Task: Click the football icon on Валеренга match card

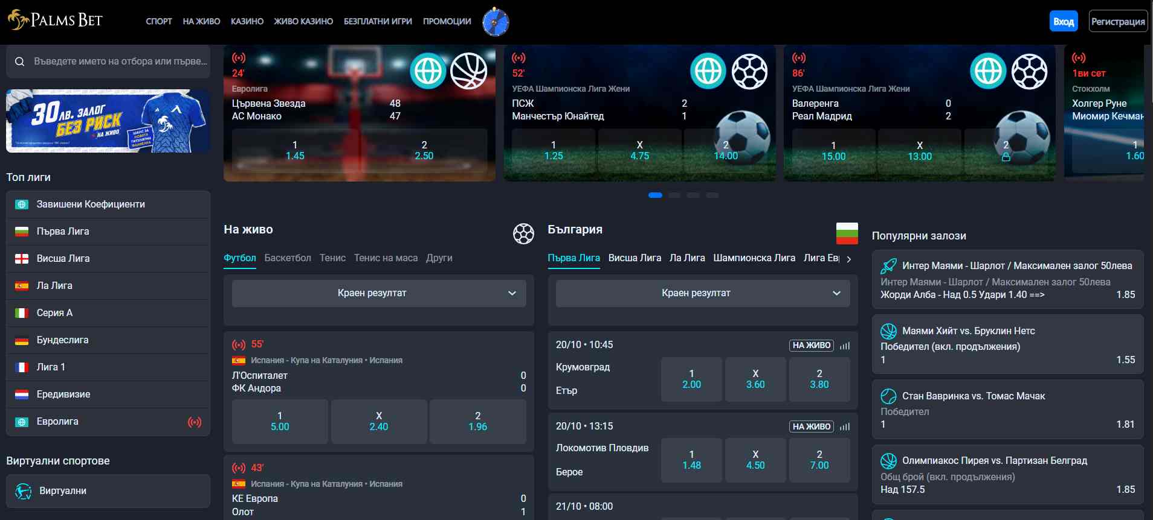Action: tap(1029, 71)
